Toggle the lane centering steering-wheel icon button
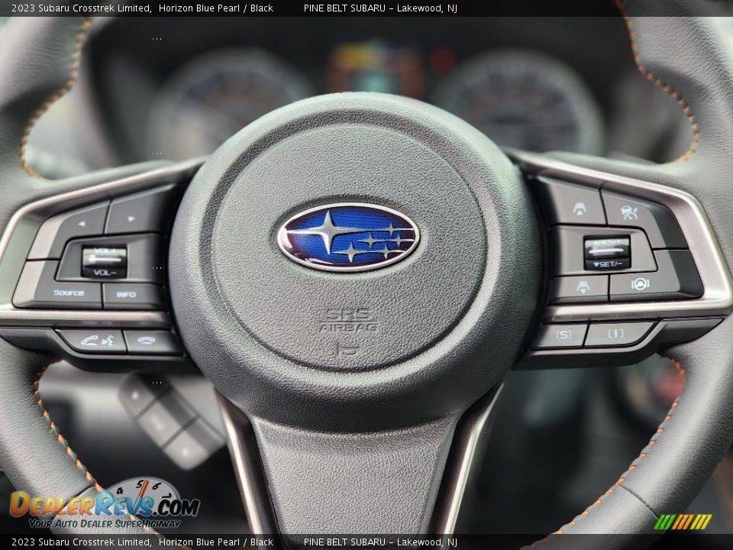733x550 pixels. (641, 283)
